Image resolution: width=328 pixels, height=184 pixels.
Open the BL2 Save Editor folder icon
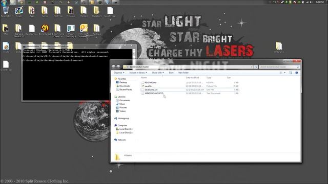(x=18, y=31)
